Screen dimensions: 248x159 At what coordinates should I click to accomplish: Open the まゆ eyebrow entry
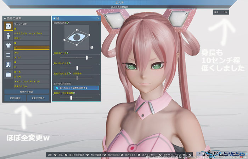pos(32,53)
